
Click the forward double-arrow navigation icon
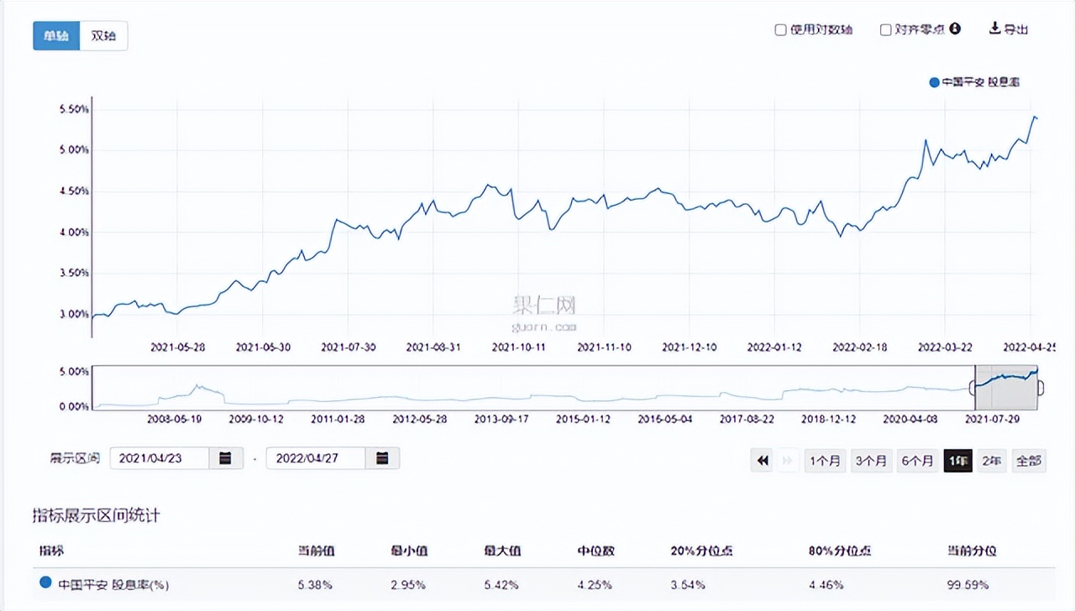[788, 460]
